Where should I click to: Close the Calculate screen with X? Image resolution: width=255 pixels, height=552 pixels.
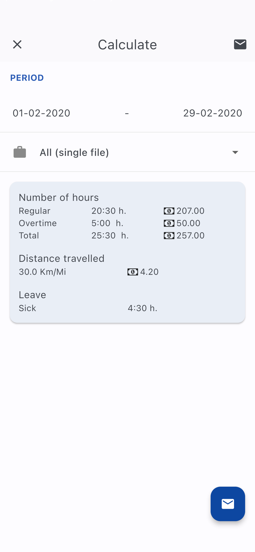[17, 44]
